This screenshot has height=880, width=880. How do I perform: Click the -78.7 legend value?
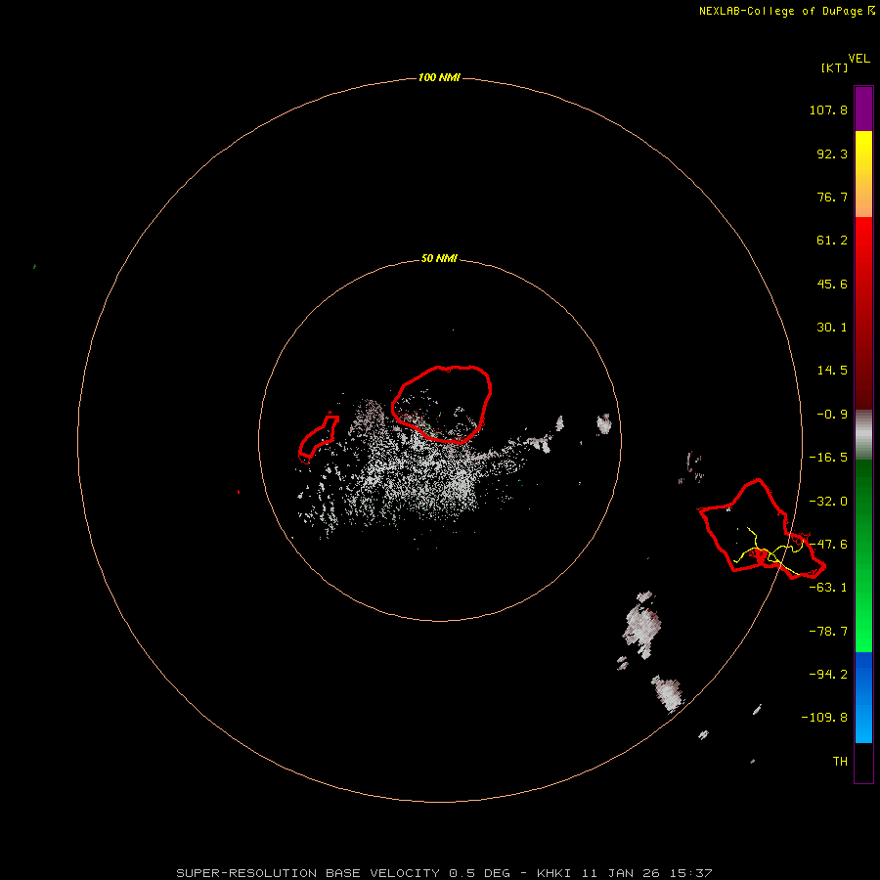tap(828, 632)
